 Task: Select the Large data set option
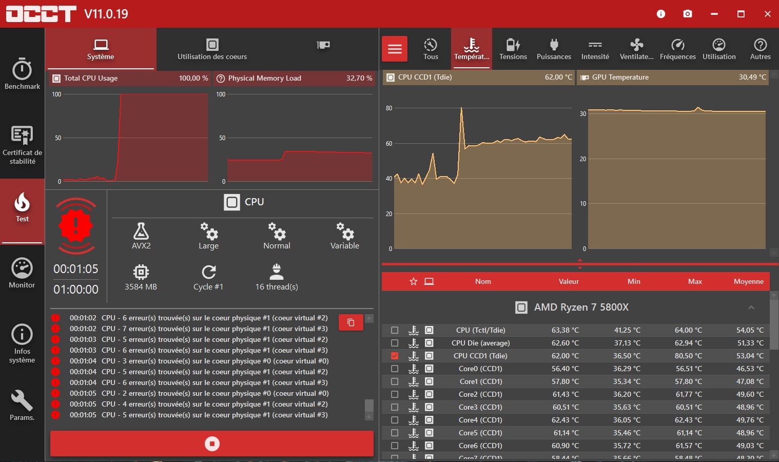[x=209, y=236]
